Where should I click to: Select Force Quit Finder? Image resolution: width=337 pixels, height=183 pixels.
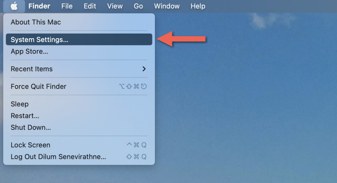(39, 87)
